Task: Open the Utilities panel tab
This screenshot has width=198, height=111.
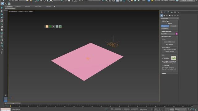Action: click(178, 12)
